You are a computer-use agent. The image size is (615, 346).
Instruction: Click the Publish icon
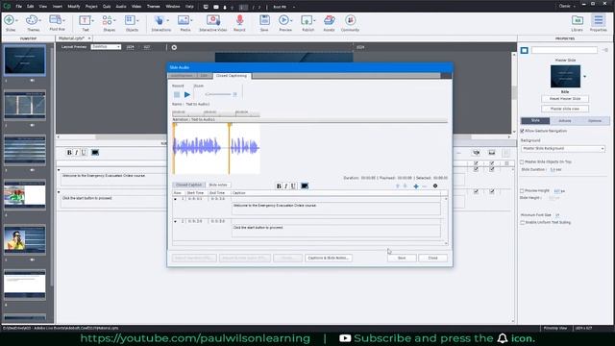(x=307, y=20)
